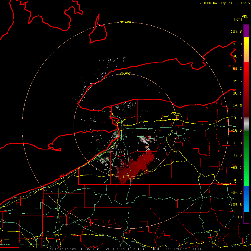The image size is (251, 251).
Task: Select the -109.8 value on the velocity scale
Action: pyautogui.click(x=235, y=205)
